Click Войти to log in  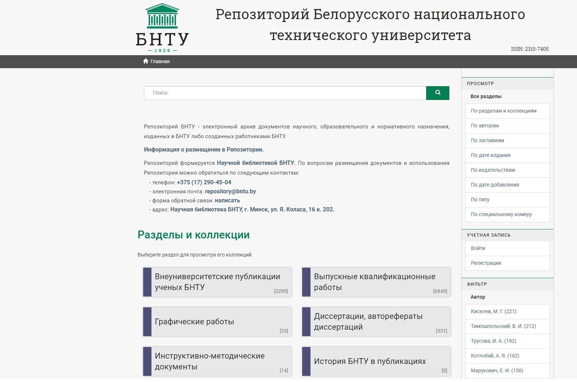click(507, 248)
